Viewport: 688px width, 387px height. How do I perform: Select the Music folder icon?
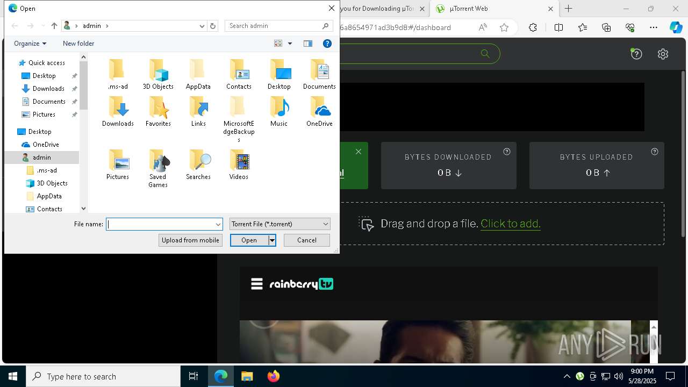279,107
